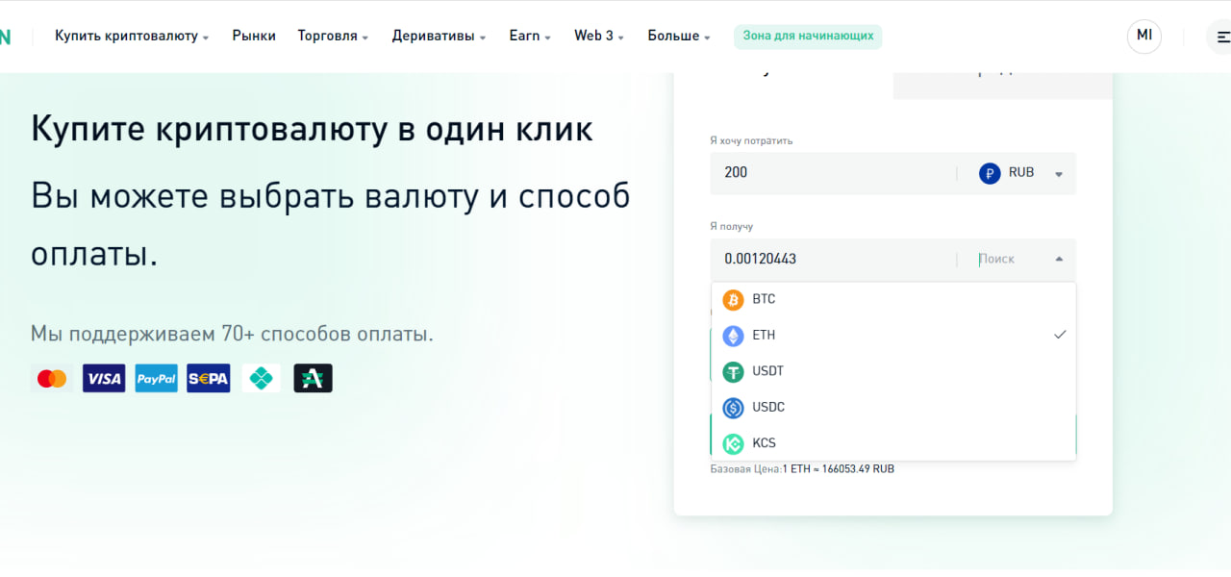Open the MI profile avatar

point(1143,36)
